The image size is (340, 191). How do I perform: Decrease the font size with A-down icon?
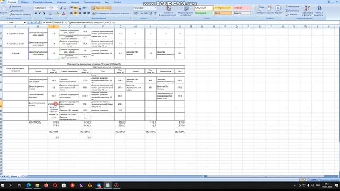point(65,8)
